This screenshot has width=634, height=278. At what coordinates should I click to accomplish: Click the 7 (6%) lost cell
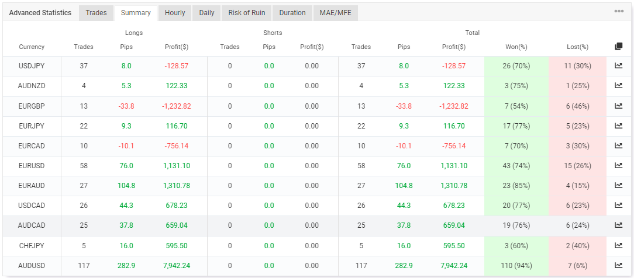[577, 266]
